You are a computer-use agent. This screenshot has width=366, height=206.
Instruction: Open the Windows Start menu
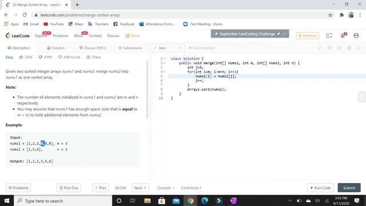point(7,201)
